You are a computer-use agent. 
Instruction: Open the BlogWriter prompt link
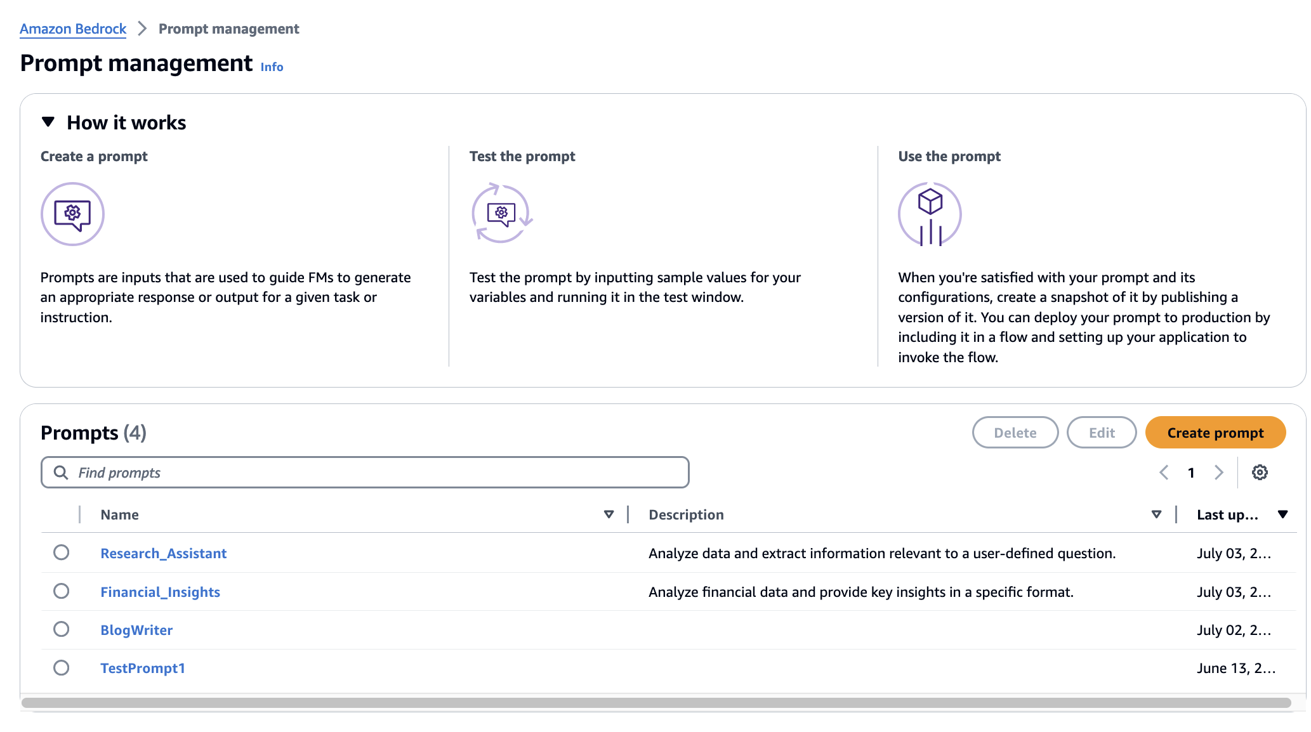(136, 630)
